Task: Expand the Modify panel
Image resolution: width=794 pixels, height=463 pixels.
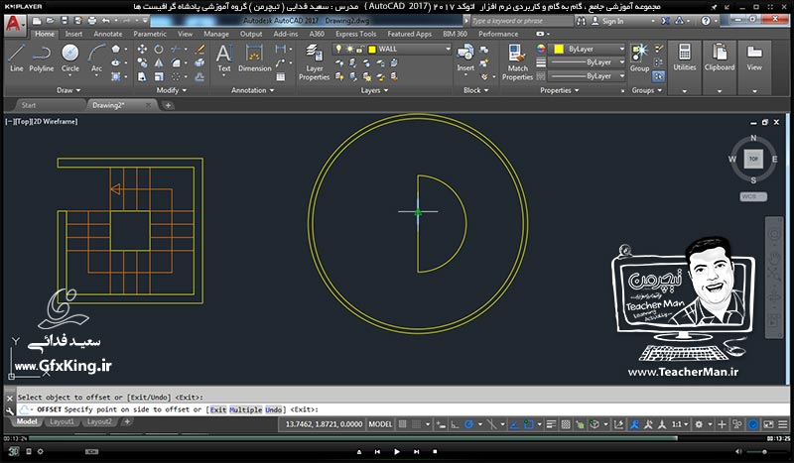Action: pyautogui.click(x=171, y=90)
